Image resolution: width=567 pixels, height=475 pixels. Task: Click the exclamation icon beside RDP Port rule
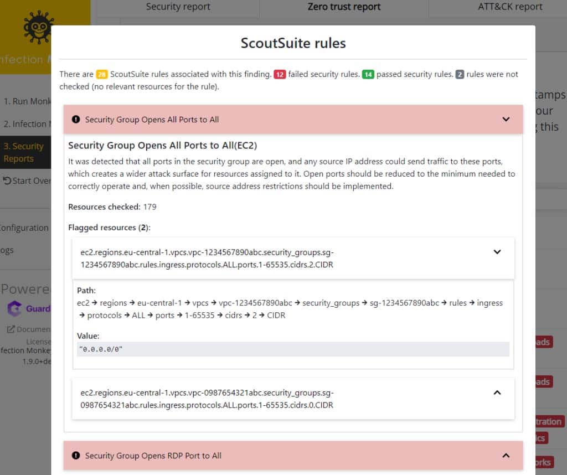(x=76, y=456)
